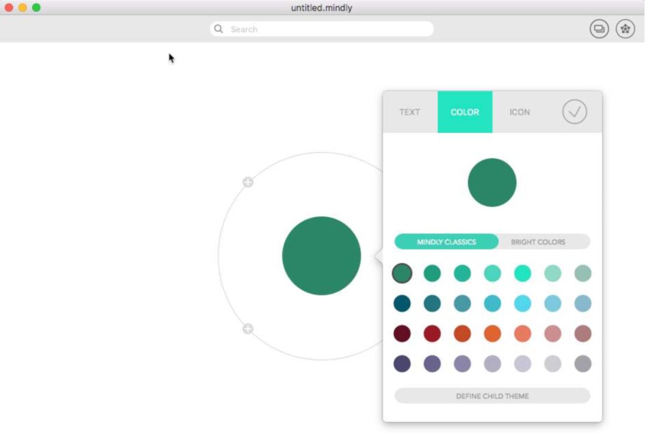Open the ICON tab
The image size is (646, 434).
coord(520,112)
